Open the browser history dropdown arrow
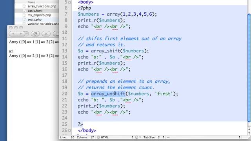The image size is (251, 141). tap(27, 34)
